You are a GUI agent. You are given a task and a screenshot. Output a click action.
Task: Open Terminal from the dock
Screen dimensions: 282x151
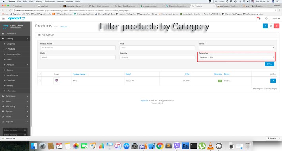click(193, 146)
